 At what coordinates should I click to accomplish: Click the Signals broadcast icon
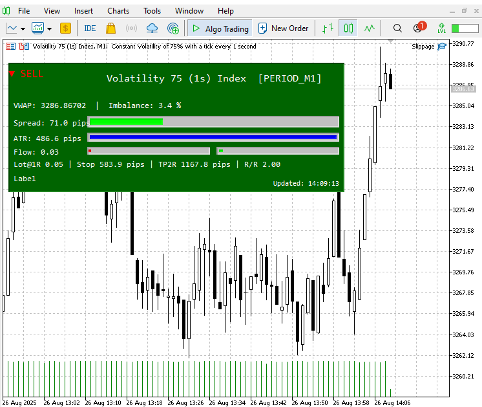[131, 28]
